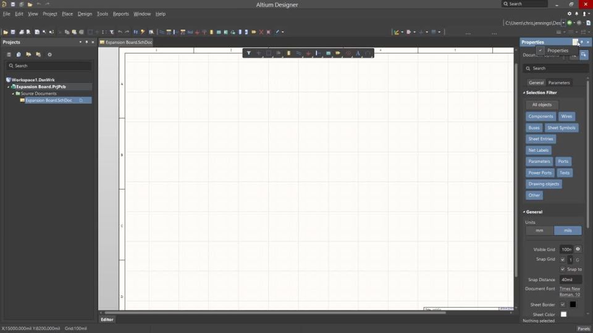The image size is (593, 333).
Task: Click the first icon in the Projects panel toolbar
Action: pos(9,54)
